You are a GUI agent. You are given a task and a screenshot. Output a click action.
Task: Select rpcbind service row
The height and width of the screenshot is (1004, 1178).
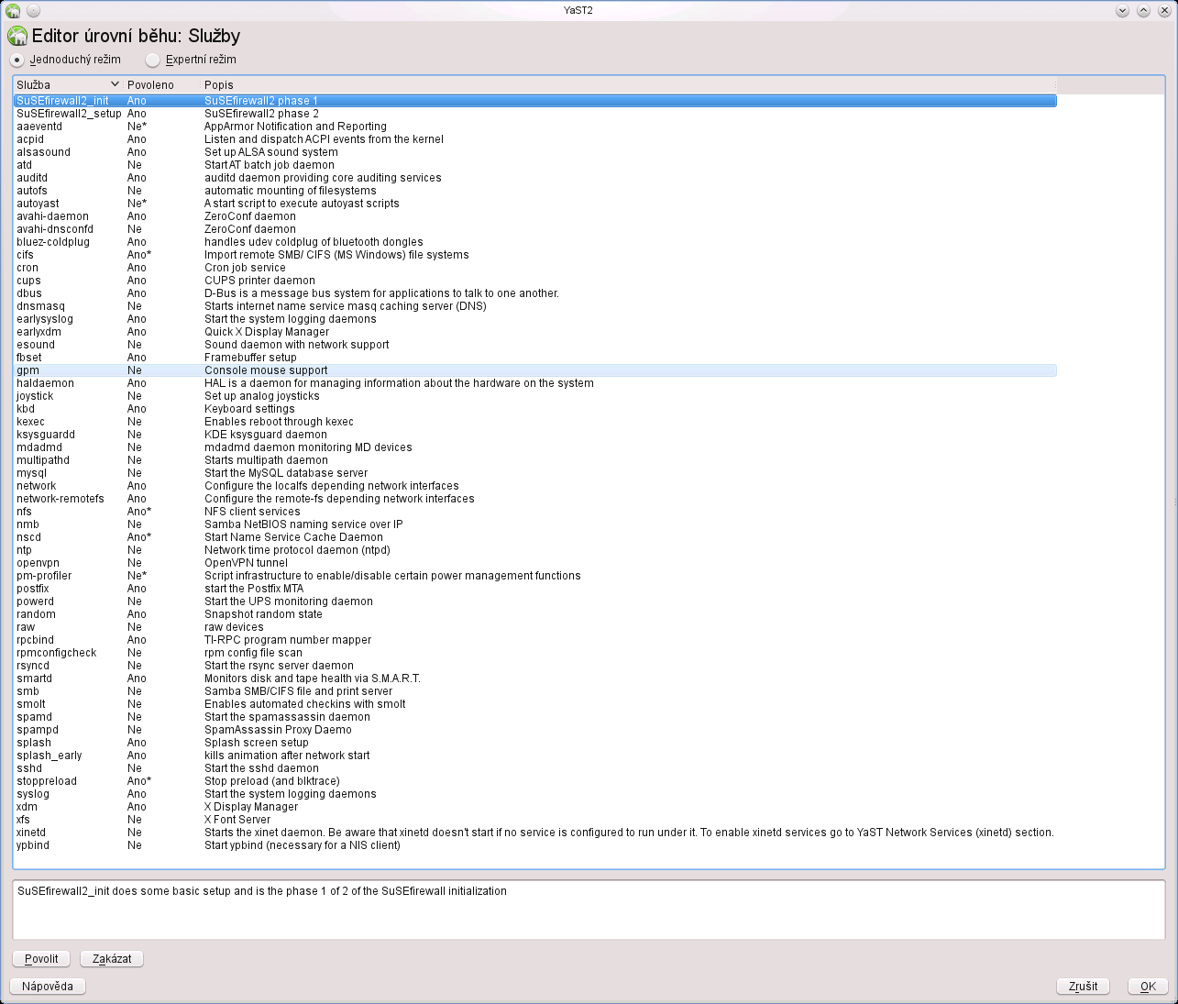[535, 640]
